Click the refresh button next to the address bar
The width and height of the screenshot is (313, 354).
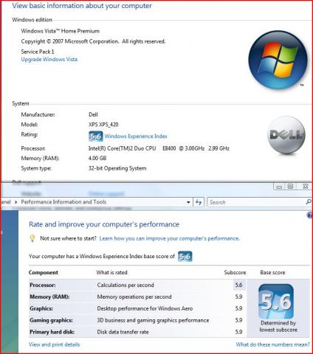point(199,202)
